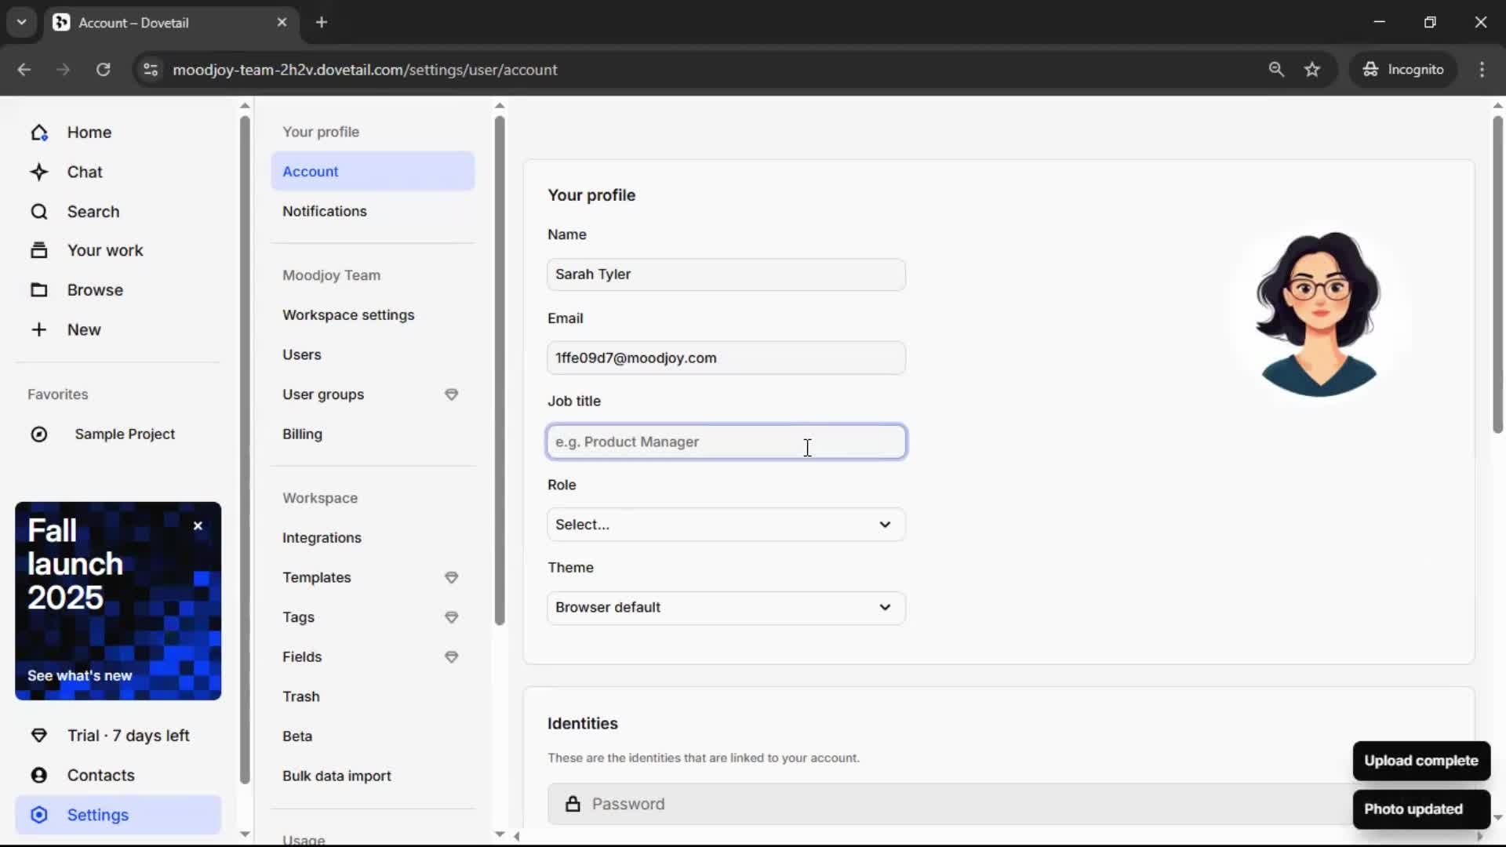Click the profile avatar photo
This screenshot has width=1506, height=847.
(1318, 314)
